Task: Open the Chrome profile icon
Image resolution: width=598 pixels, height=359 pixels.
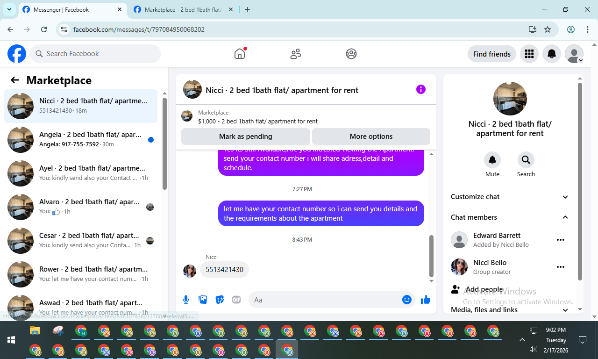Action: click(x=571, y=29)
